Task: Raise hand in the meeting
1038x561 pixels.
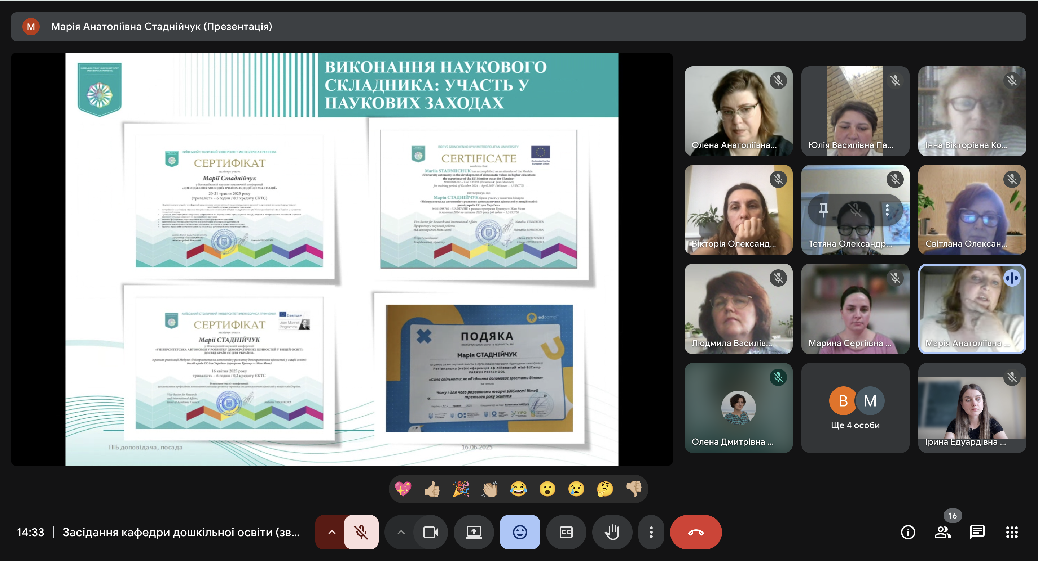Action: [612, 532]
